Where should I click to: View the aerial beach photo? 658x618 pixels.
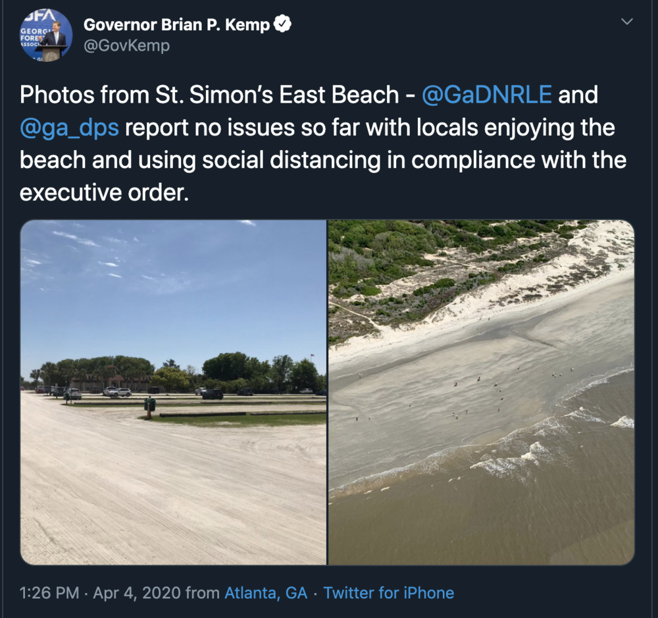coord(482,392)
